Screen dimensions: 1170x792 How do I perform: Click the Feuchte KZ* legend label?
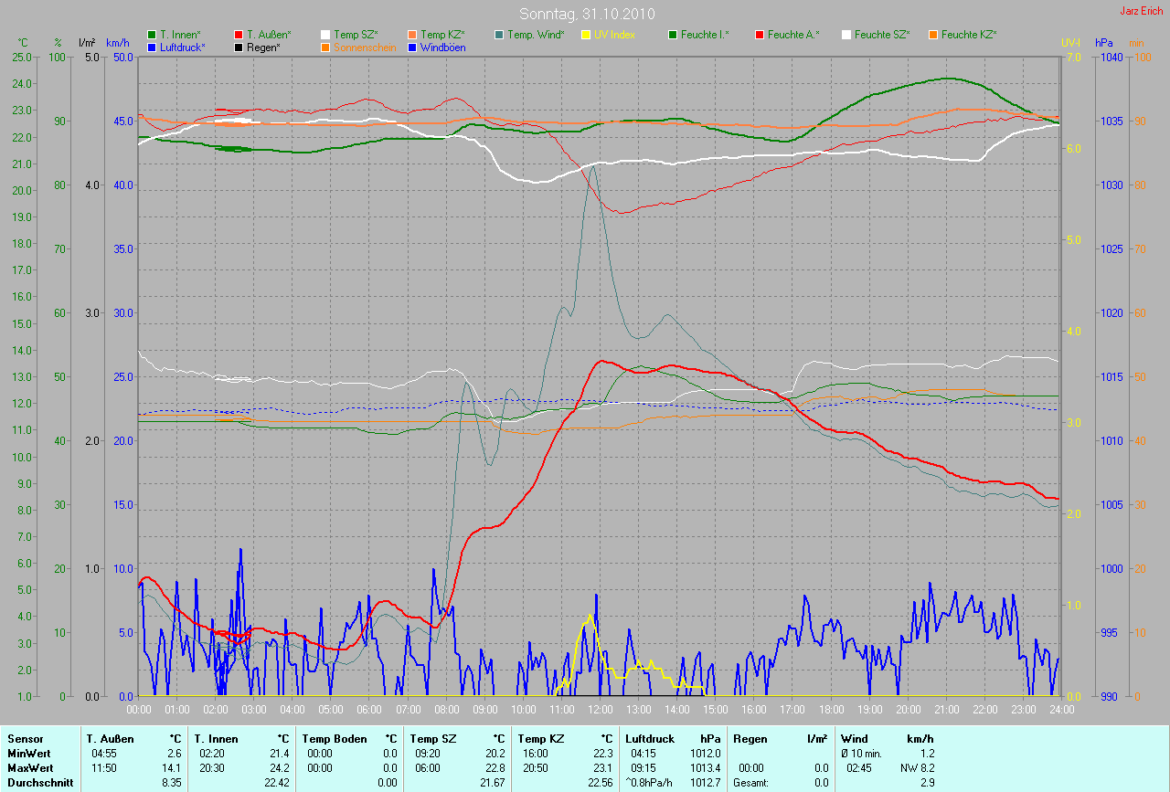[968, 35]
